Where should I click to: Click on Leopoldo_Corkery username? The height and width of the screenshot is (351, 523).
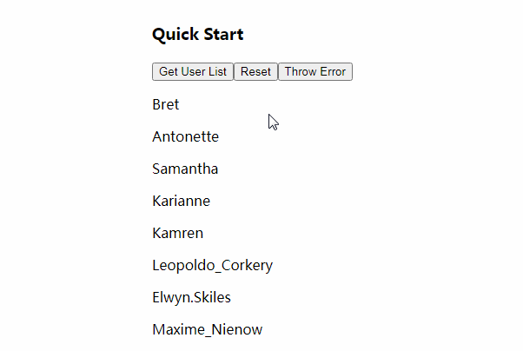212,266
